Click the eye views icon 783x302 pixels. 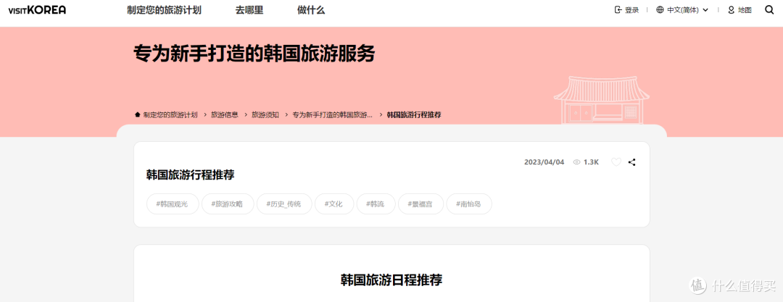tap(576, 162)
